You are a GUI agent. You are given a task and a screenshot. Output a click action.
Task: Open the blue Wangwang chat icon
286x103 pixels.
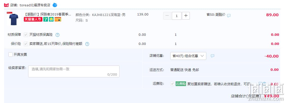coord(55,5)
